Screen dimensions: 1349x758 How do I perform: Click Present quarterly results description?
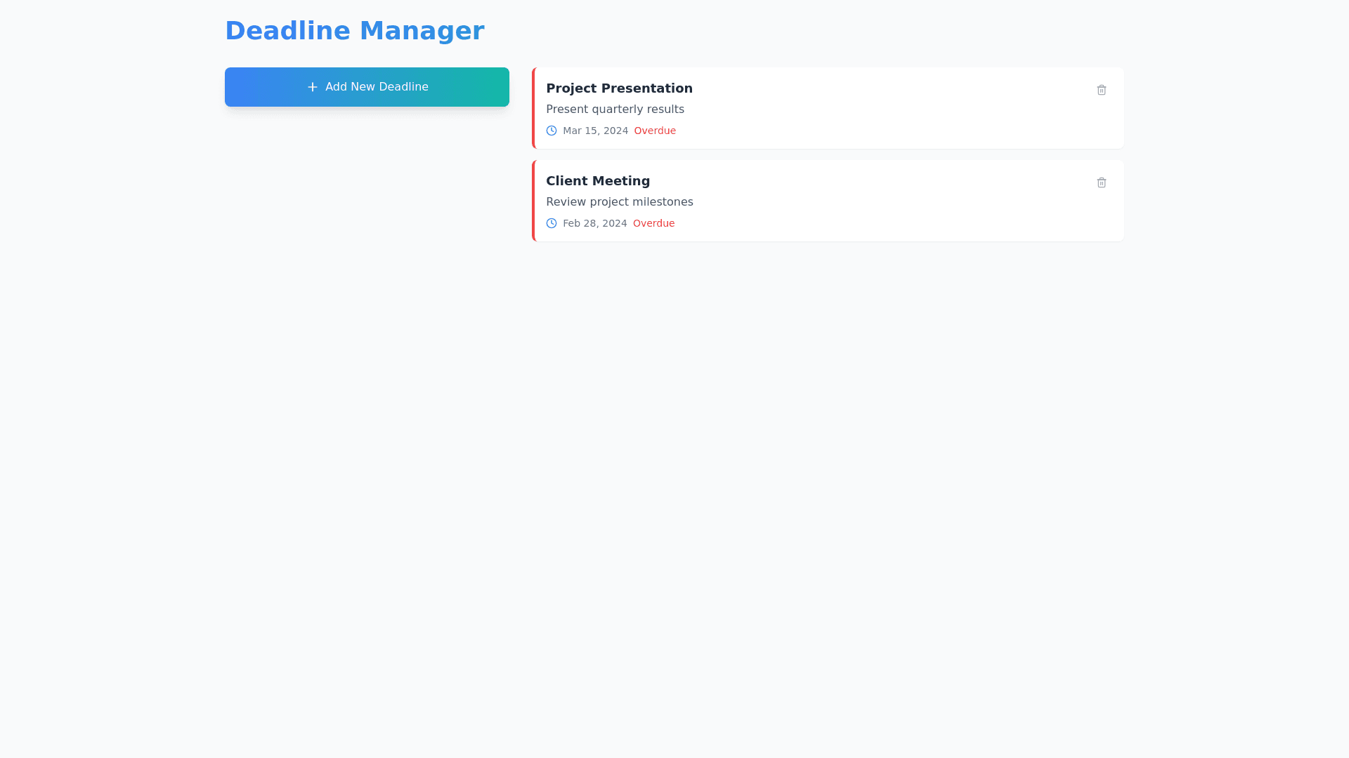pyautogui.click(x=615, y=109)
